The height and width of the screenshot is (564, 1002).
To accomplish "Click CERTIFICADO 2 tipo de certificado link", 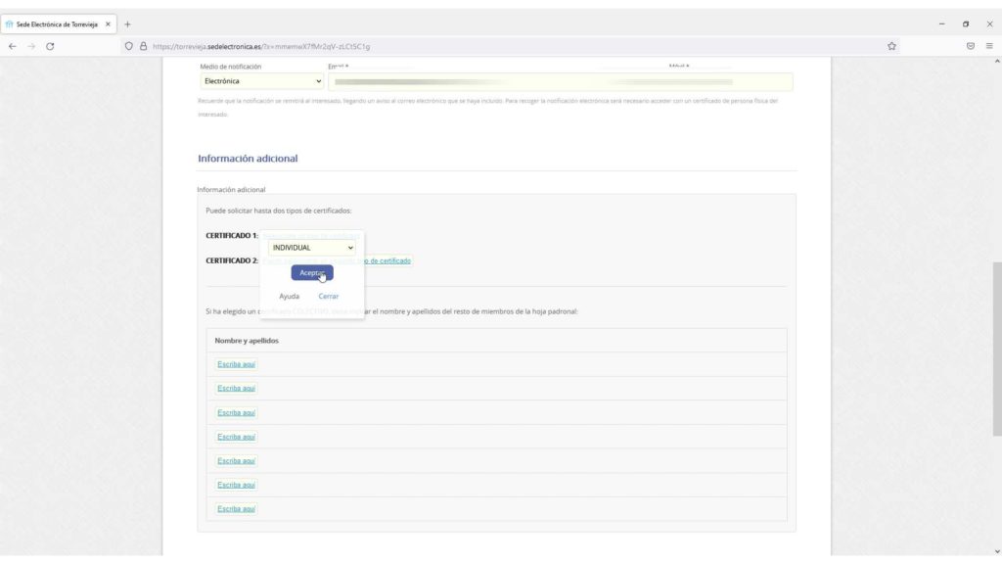I will pyautogui.click(x=387, y=260).
